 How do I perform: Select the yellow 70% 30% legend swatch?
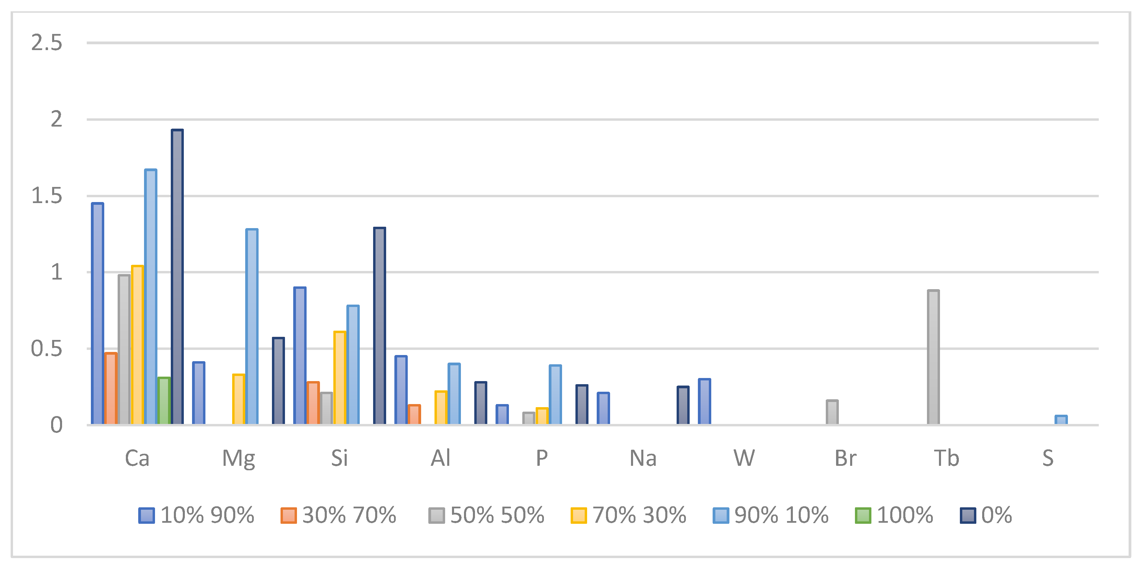[579, 516]
